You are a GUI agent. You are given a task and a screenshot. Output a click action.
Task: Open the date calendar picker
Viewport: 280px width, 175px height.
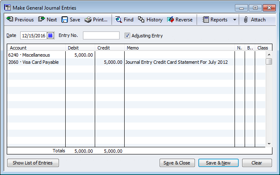pos(51,36)
